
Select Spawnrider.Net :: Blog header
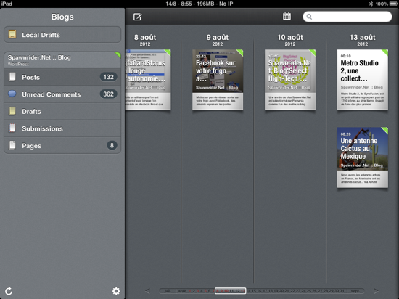click(x=62, y=60)
